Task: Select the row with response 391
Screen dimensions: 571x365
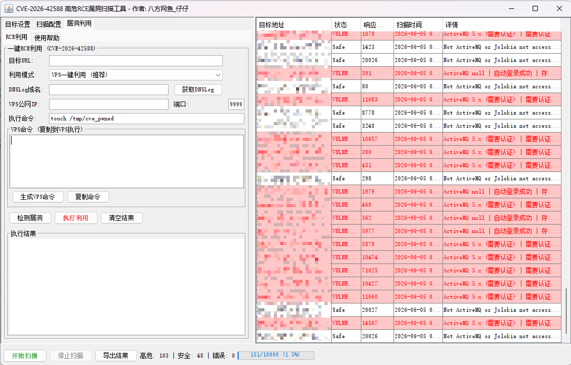Action: 409,73
